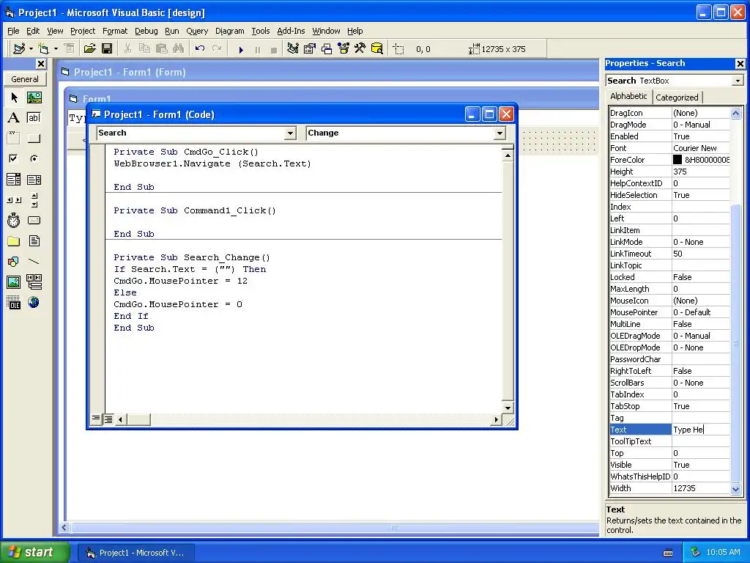Click the code window horizontal scrollbar thumb
The width and height of the screenshot is (750, 563).
138,419
